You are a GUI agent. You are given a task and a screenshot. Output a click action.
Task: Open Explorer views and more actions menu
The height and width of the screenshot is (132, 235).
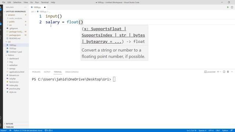tap(25, 7)
